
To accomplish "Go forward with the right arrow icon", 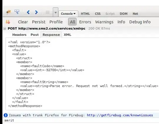I will [36, 12].
